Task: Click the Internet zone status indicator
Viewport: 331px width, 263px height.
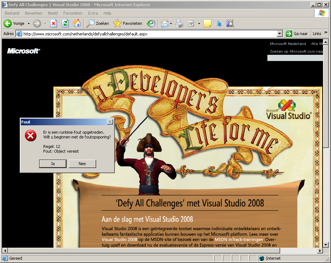Action: (x=270, y=258)
